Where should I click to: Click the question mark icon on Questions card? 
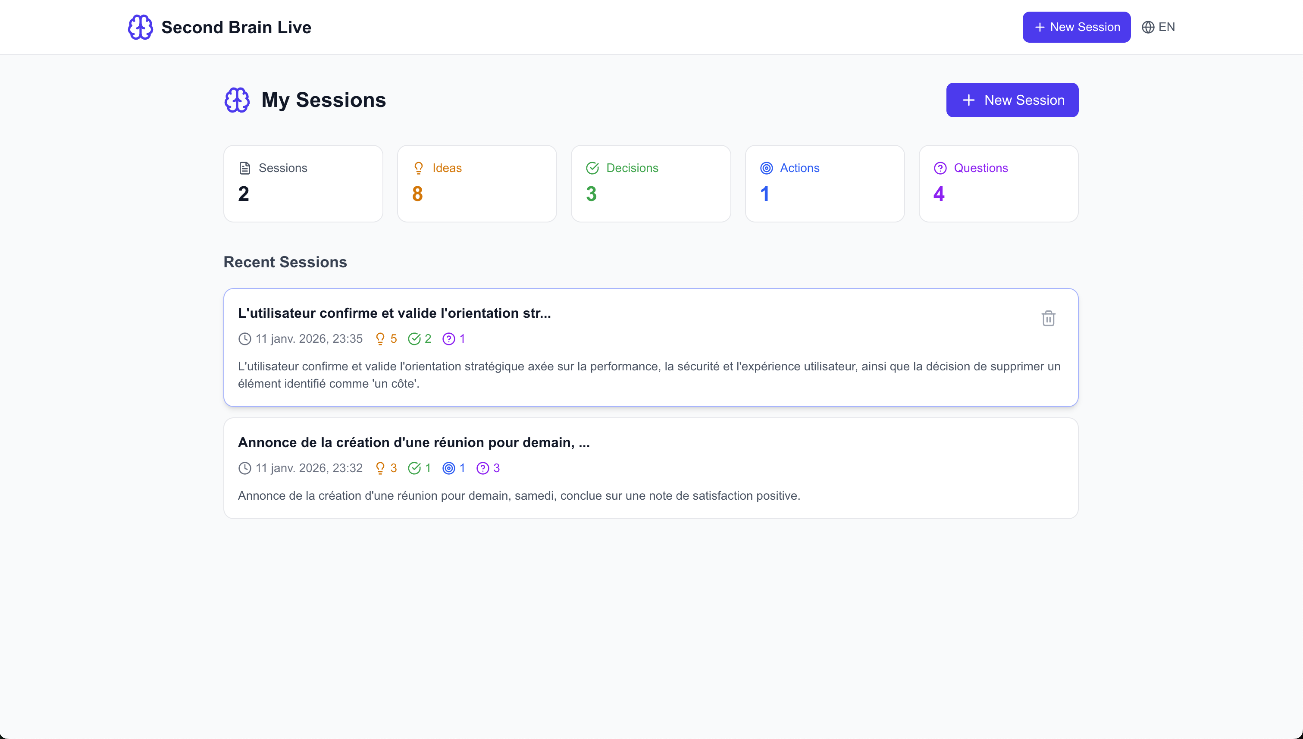point(940,168)
